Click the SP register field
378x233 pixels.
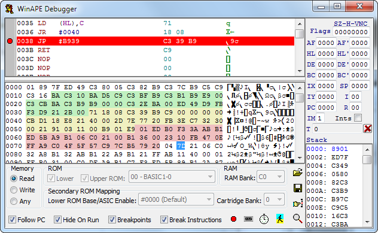359,86
